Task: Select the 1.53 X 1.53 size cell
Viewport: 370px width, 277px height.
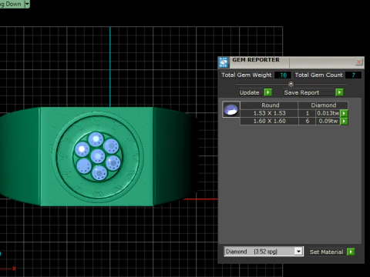Action: (x=269, y=113)
